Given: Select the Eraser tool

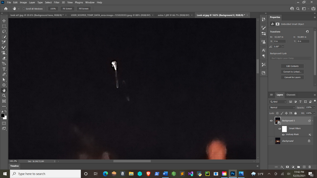Looking at the screenshot, I should pos(4,59).
